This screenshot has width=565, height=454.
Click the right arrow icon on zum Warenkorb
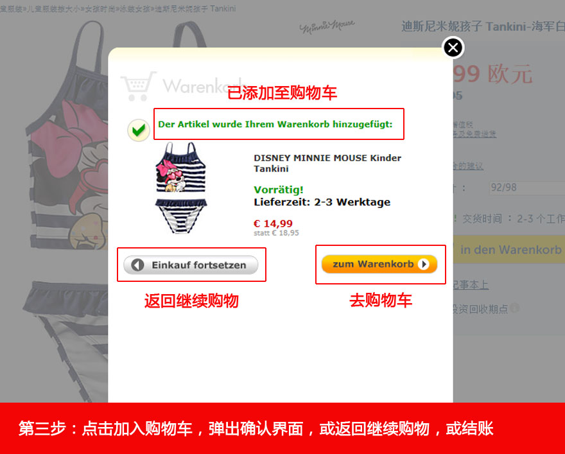coord(424,264)
